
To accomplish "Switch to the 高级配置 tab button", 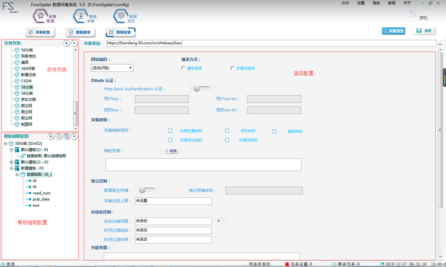I will click(x=120, y=32).
